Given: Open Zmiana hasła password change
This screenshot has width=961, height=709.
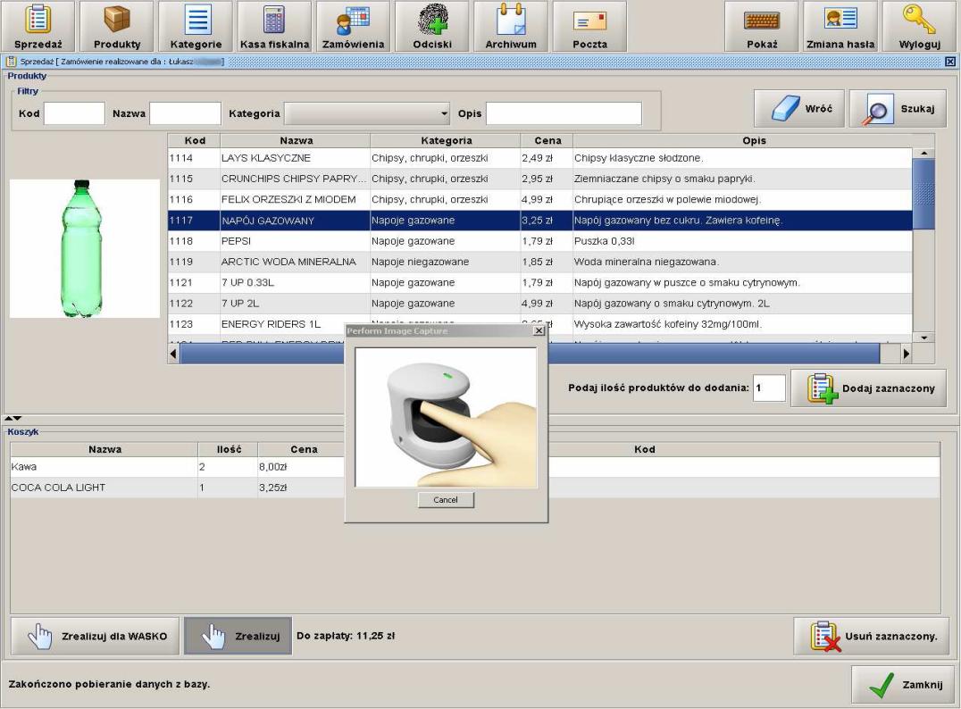Looking at the screenshot, I should 840,27.
